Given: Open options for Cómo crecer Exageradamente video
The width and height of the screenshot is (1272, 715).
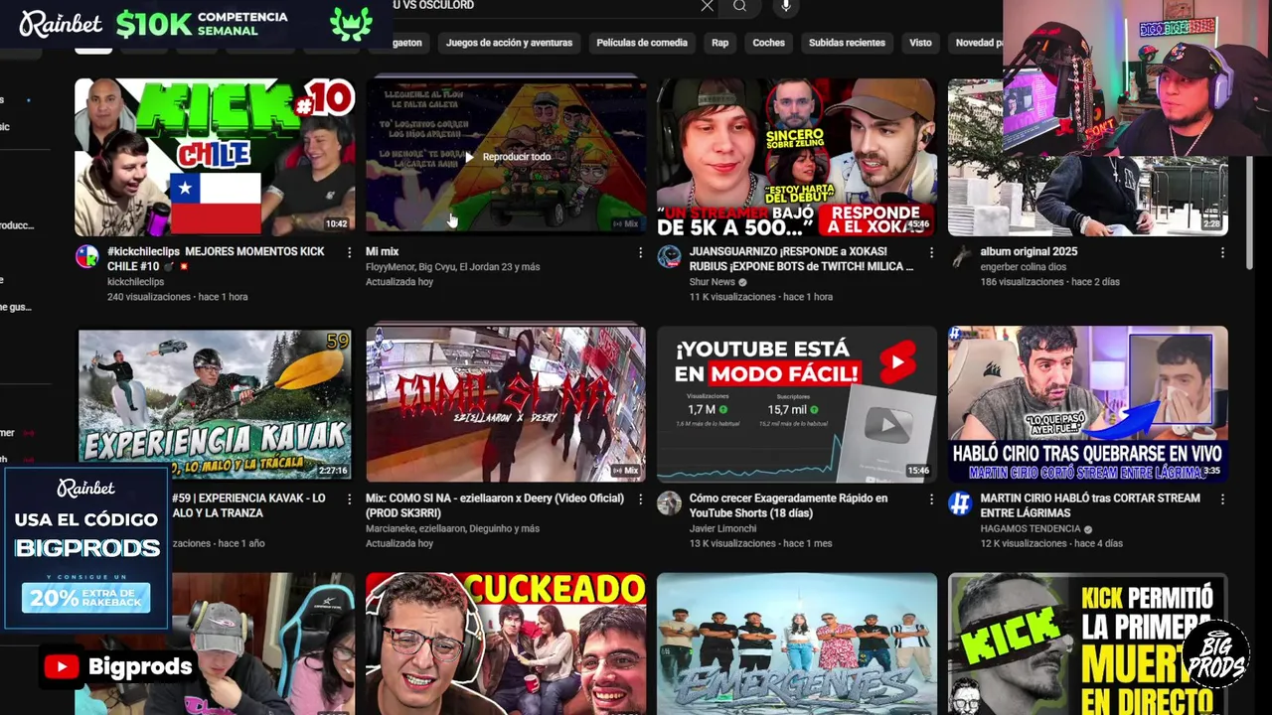Looking at the screenshot, I should pyautogui.click(x=931, y=499).
